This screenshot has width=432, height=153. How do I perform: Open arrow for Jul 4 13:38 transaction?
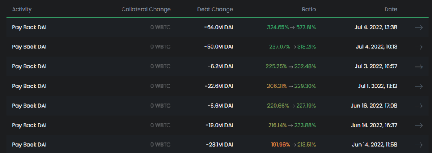(419, 27)
